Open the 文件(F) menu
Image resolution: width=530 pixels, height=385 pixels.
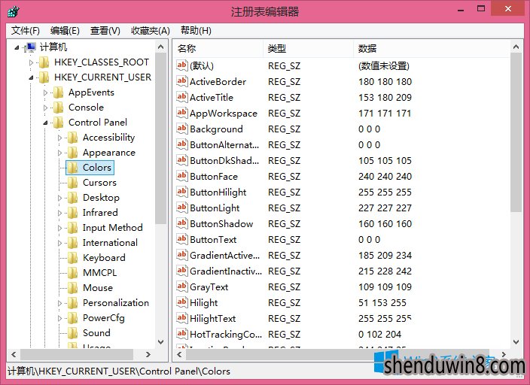point(26,31)
